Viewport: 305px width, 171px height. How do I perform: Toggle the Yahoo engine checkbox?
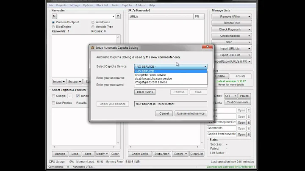click(78, 96)
